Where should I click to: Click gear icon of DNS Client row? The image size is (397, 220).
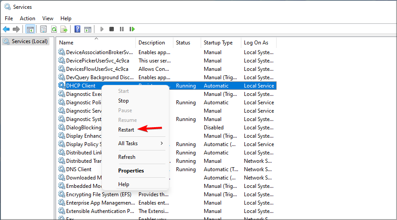(61, 169)
